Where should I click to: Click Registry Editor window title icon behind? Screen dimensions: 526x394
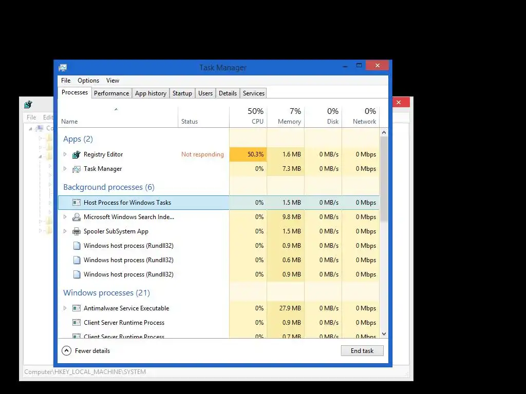(28, 105)
